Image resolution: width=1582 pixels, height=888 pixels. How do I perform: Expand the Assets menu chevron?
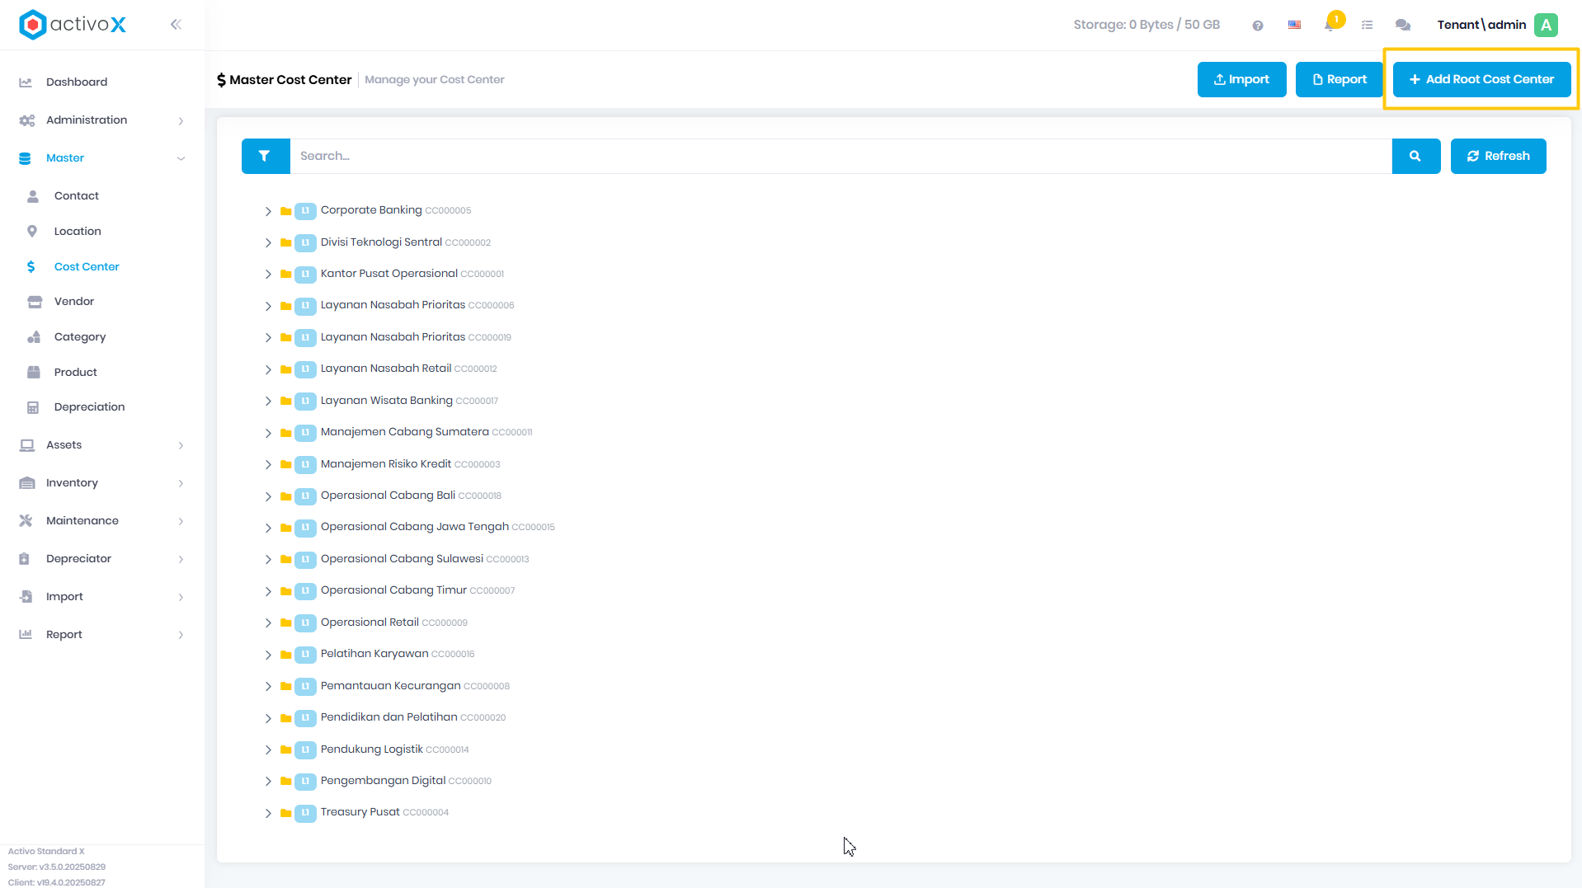pos(181,445)
